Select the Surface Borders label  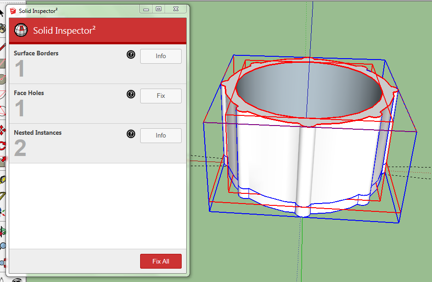point(36,53)
